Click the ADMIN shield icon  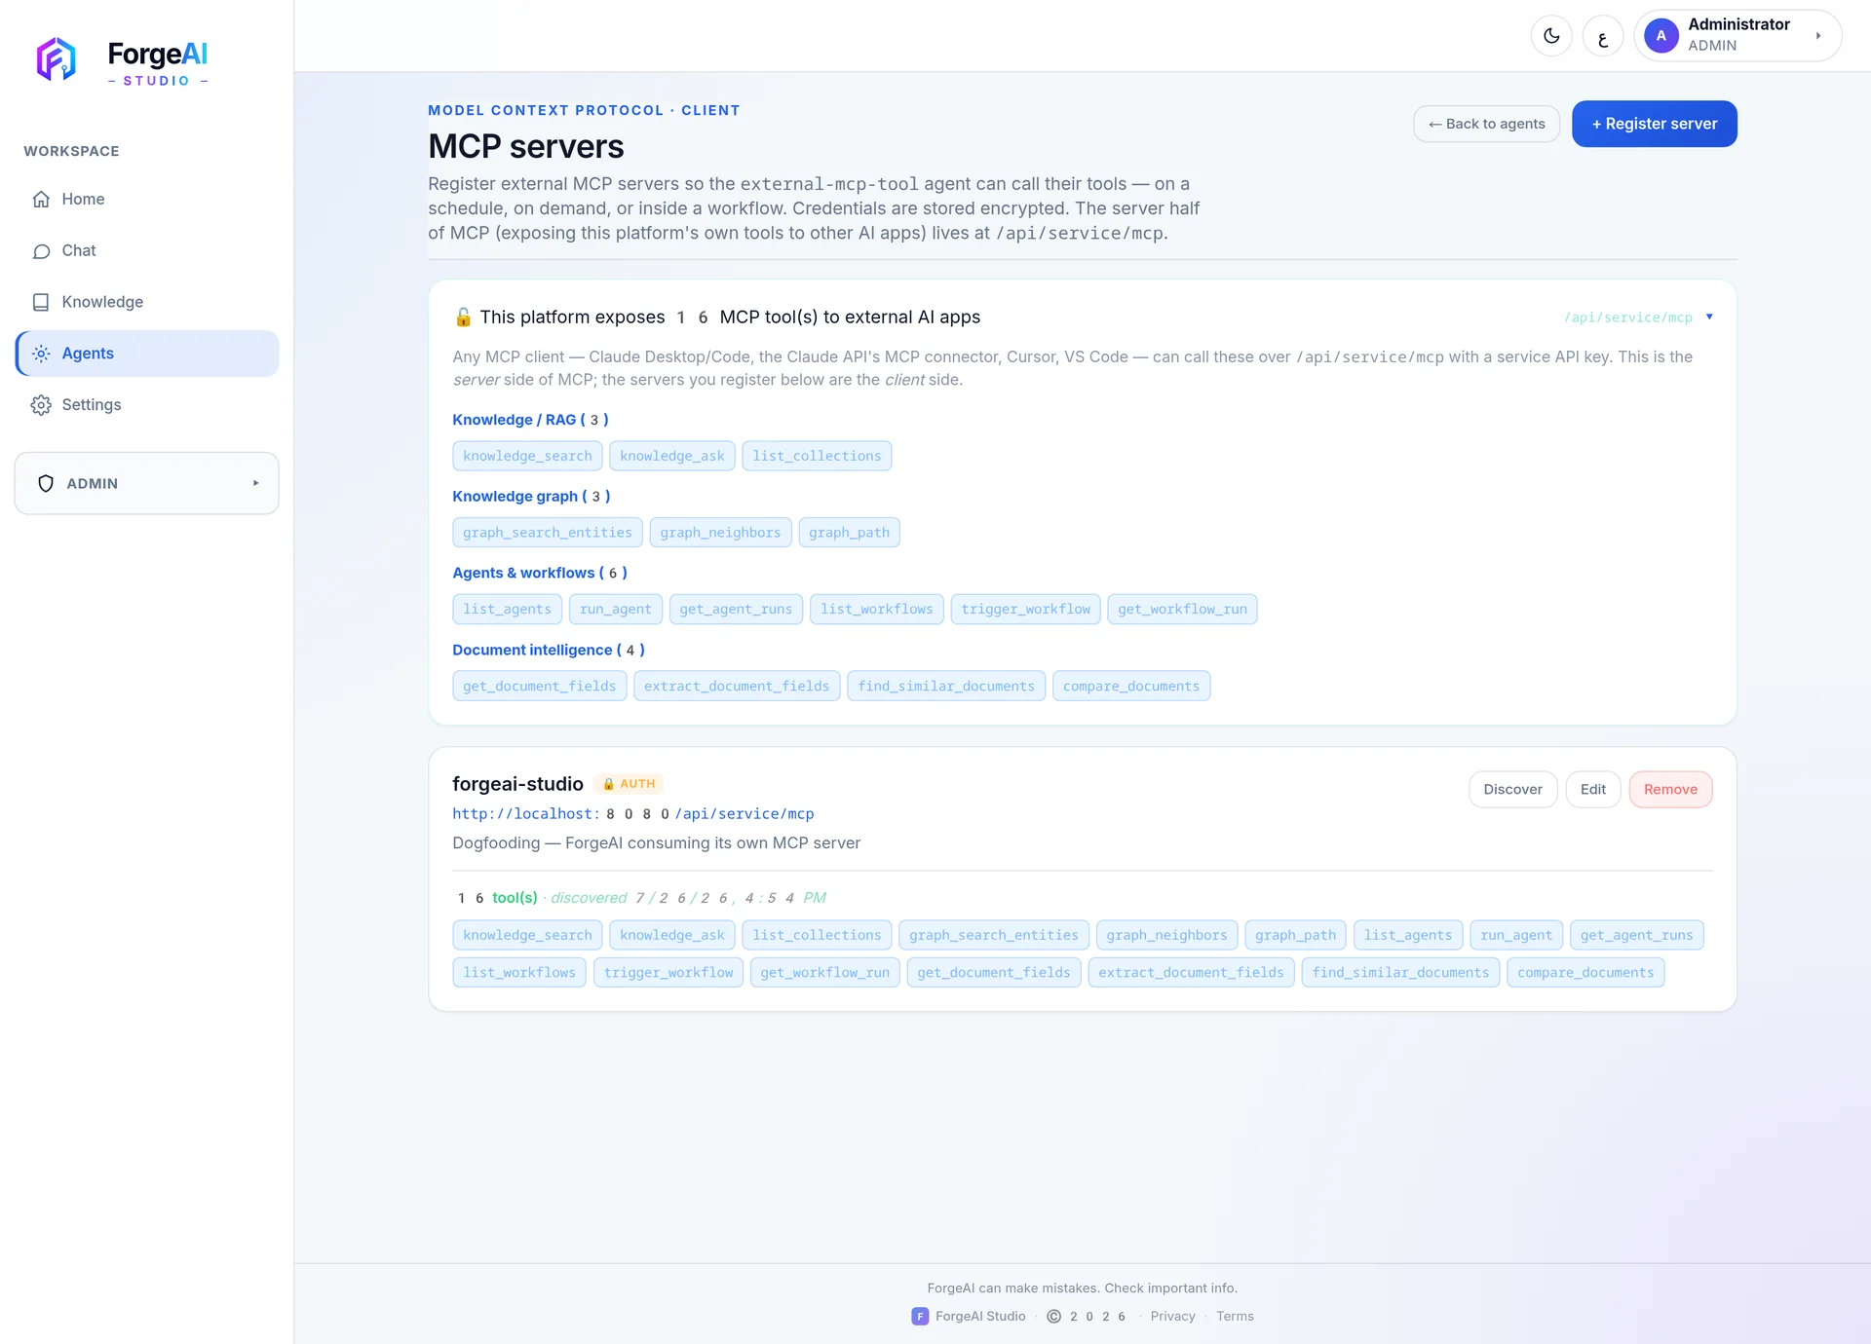pyautogui.click(x=46, y=484)
